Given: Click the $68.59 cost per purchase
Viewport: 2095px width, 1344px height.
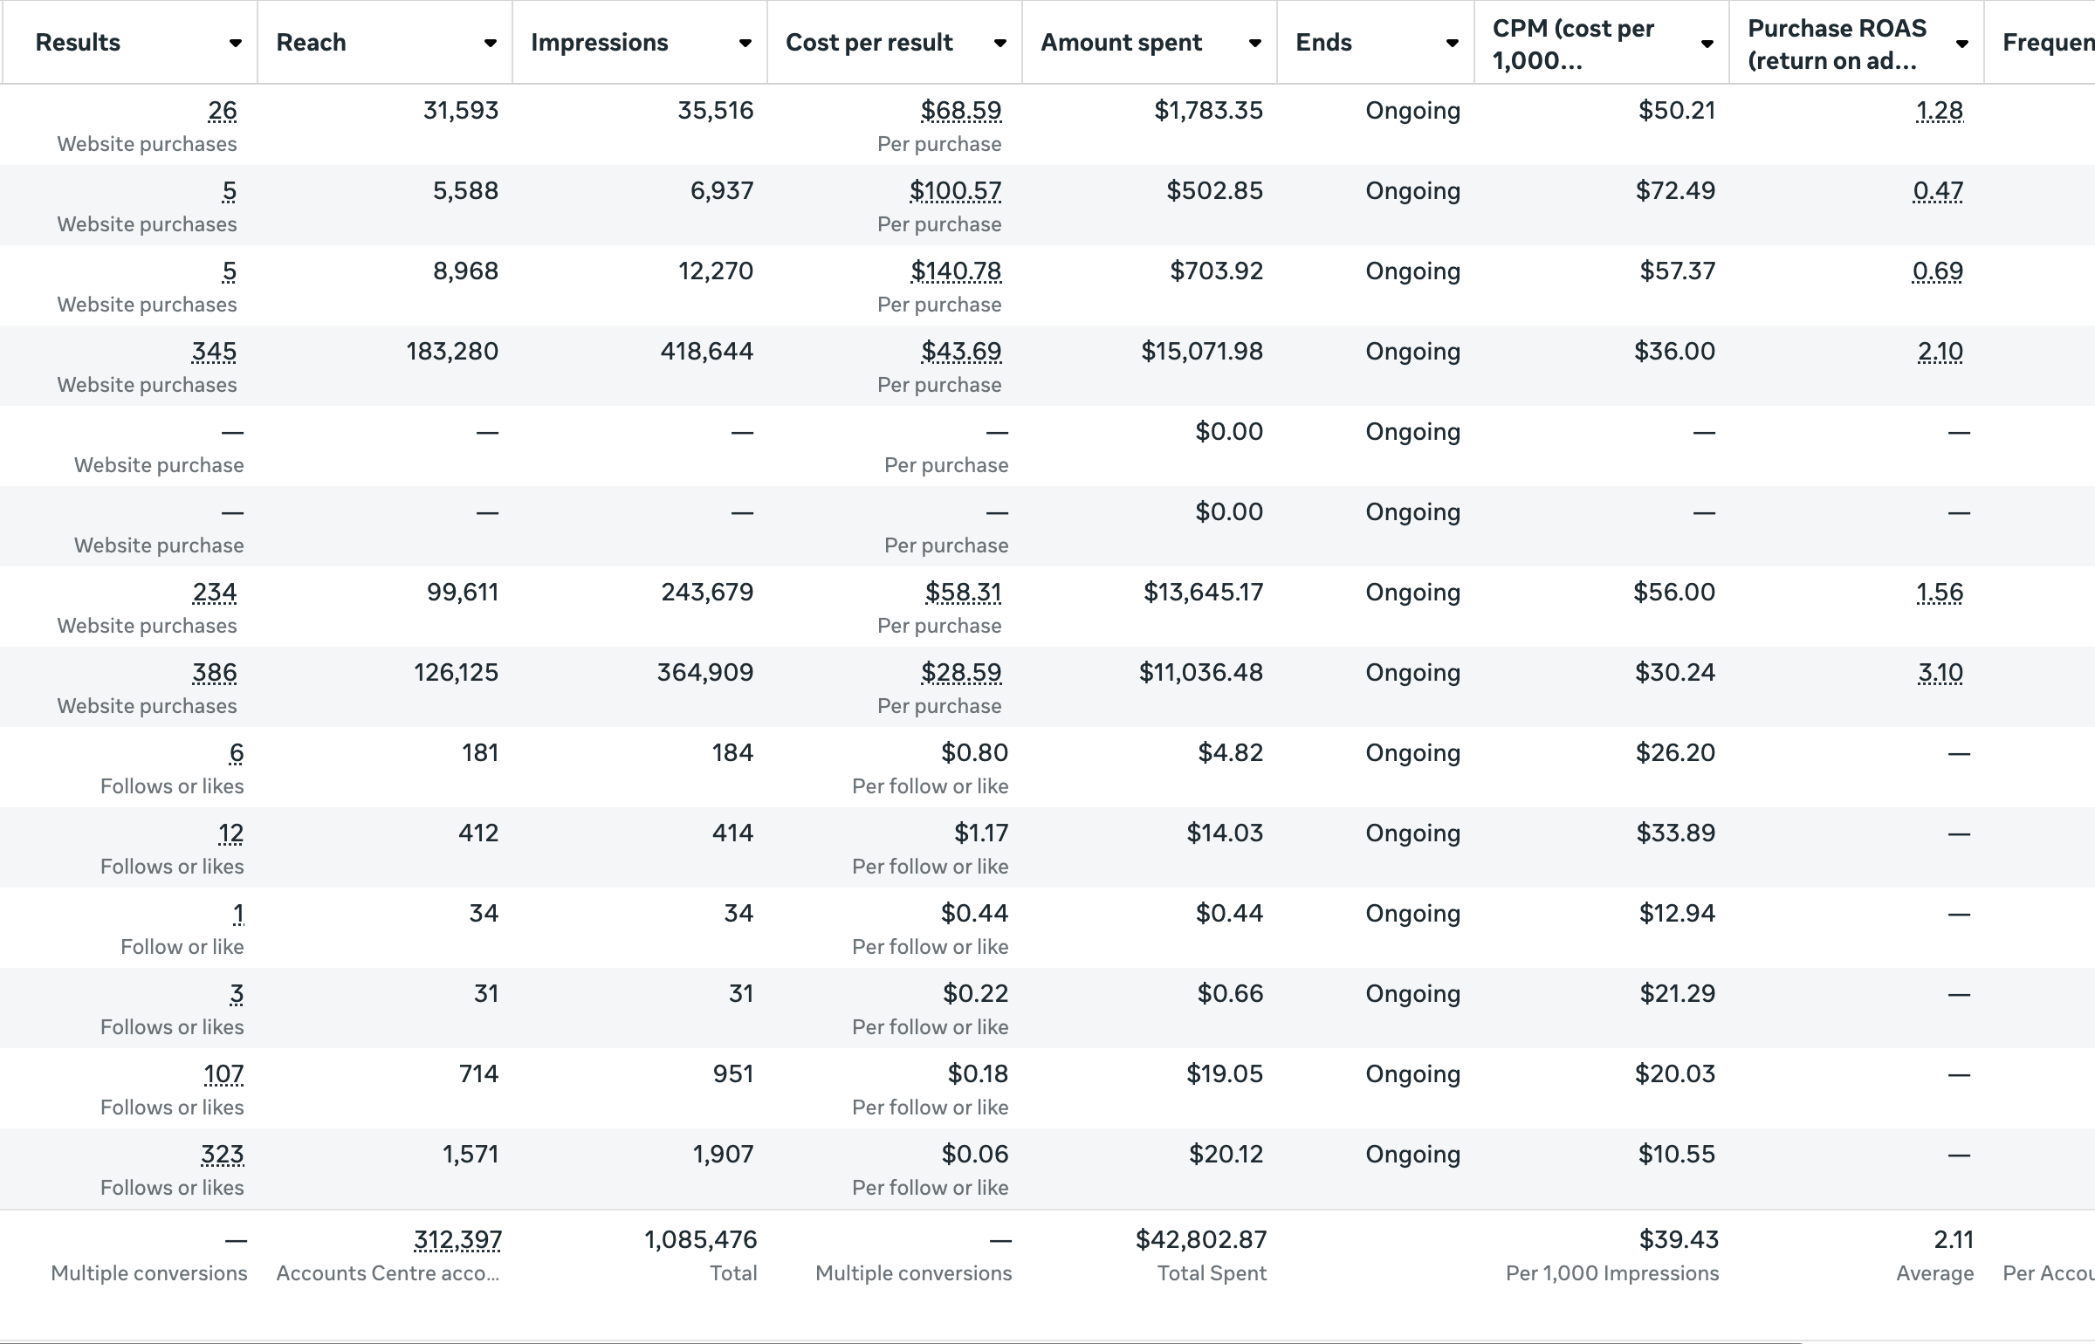Looking at the screenshot, I should pos(961,111).
